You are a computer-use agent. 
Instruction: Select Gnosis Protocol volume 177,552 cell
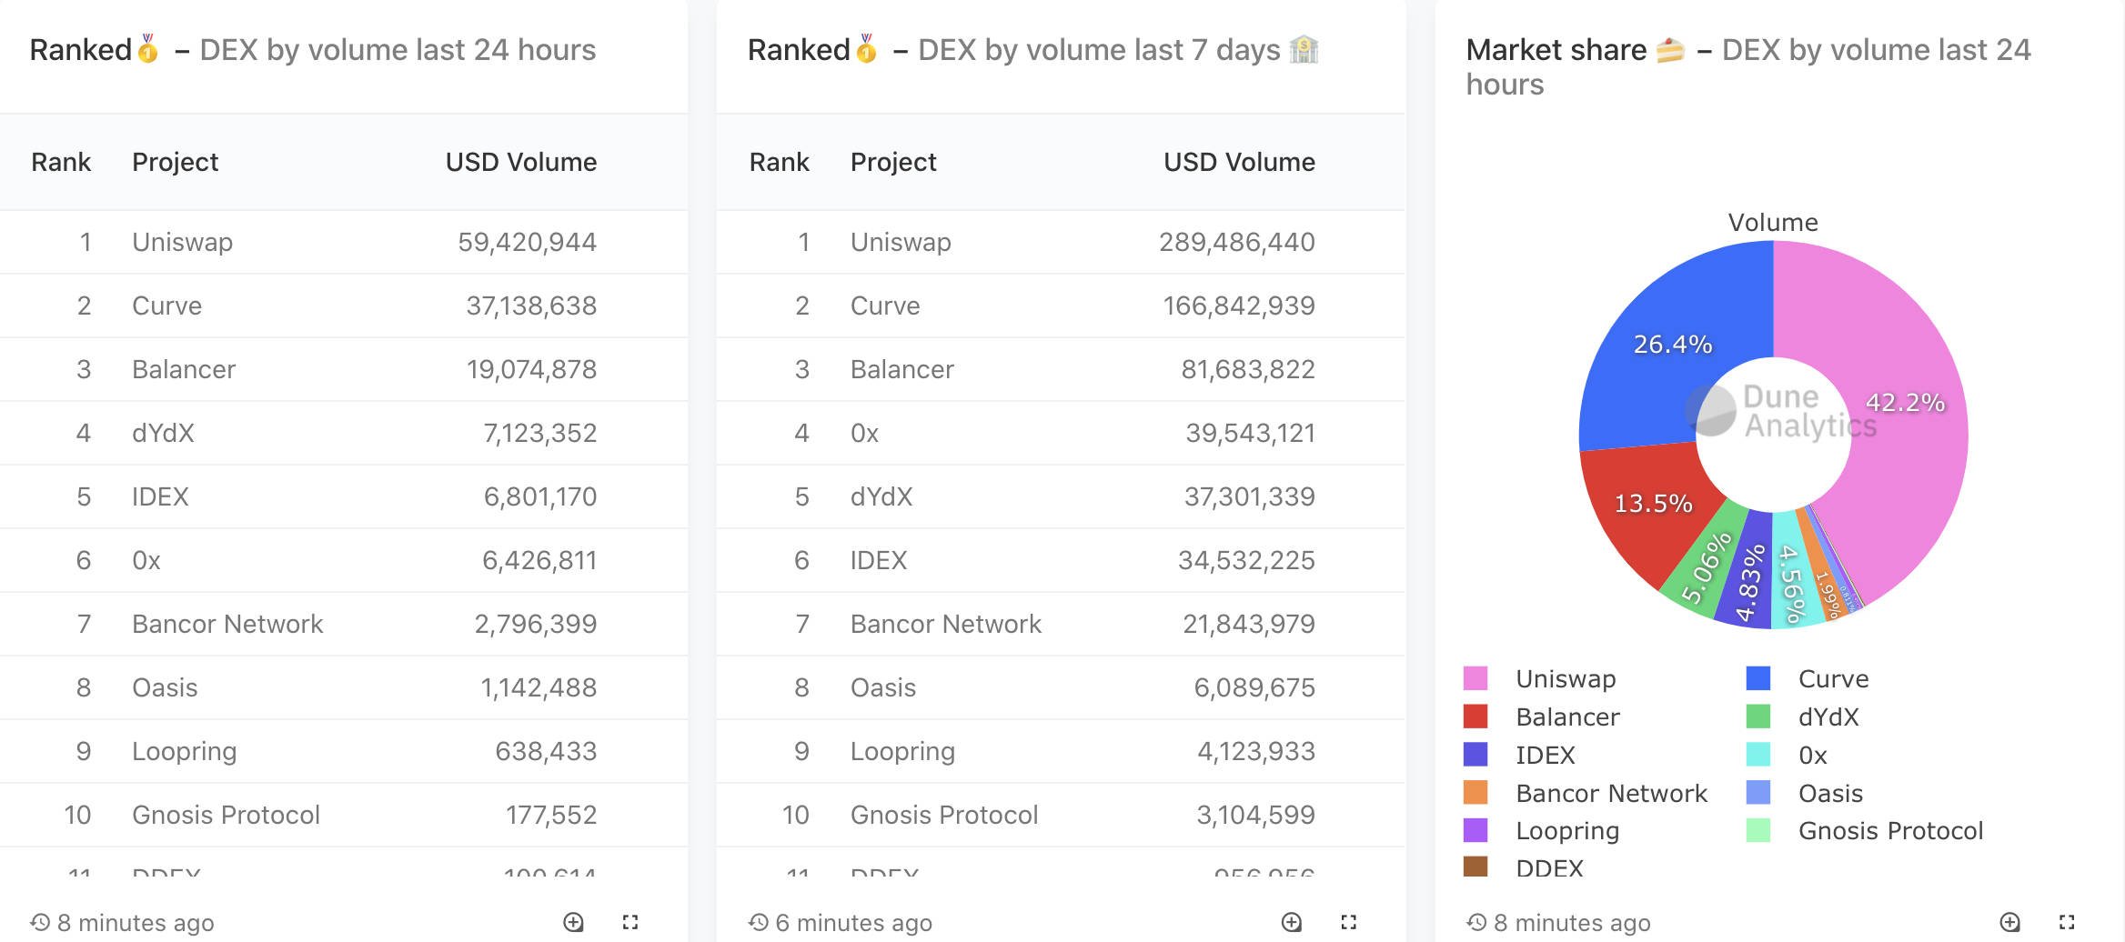click(551, 815)
